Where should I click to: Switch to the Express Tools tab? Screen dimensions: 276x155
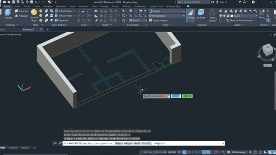tap(156, 6)
